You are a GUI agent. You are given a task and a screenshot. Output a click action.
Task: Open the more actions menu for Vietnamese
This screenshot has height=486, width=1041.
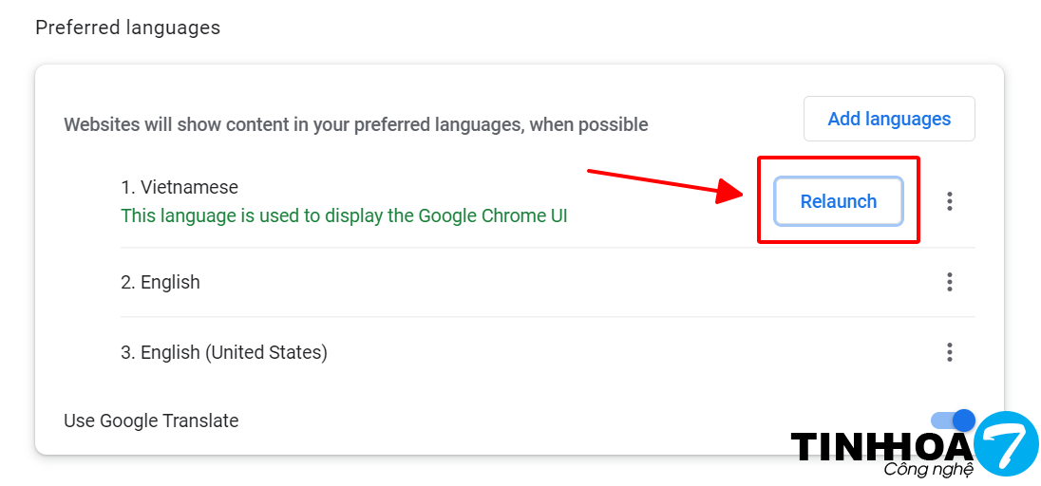point(949,201)
